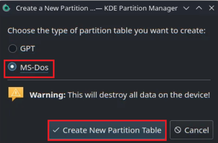Click the KDE Partition Manager title bar icon
Screen dimensions: 218x143
coord(6,8)
